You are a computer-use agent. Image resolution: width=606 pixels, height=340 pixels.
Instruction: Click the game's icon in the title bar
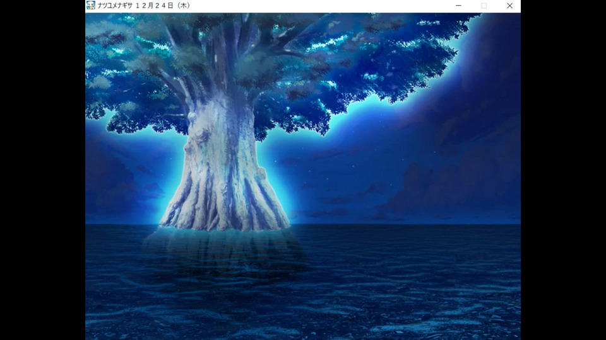point(91,6)
